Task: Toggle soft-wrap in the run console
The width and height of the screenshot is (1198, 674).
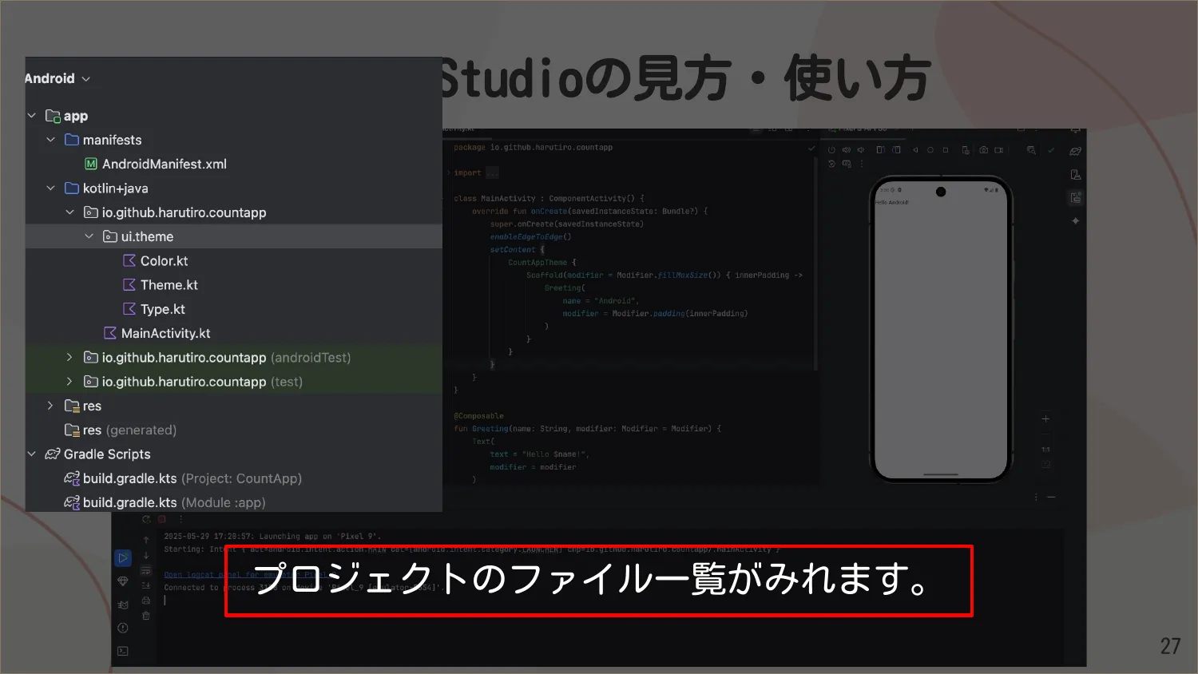Action: pyautogui.click(x=146, y=571)
